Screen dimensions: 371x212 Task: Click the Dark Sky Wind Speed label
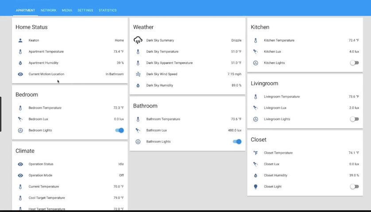[x=162, y=74]
